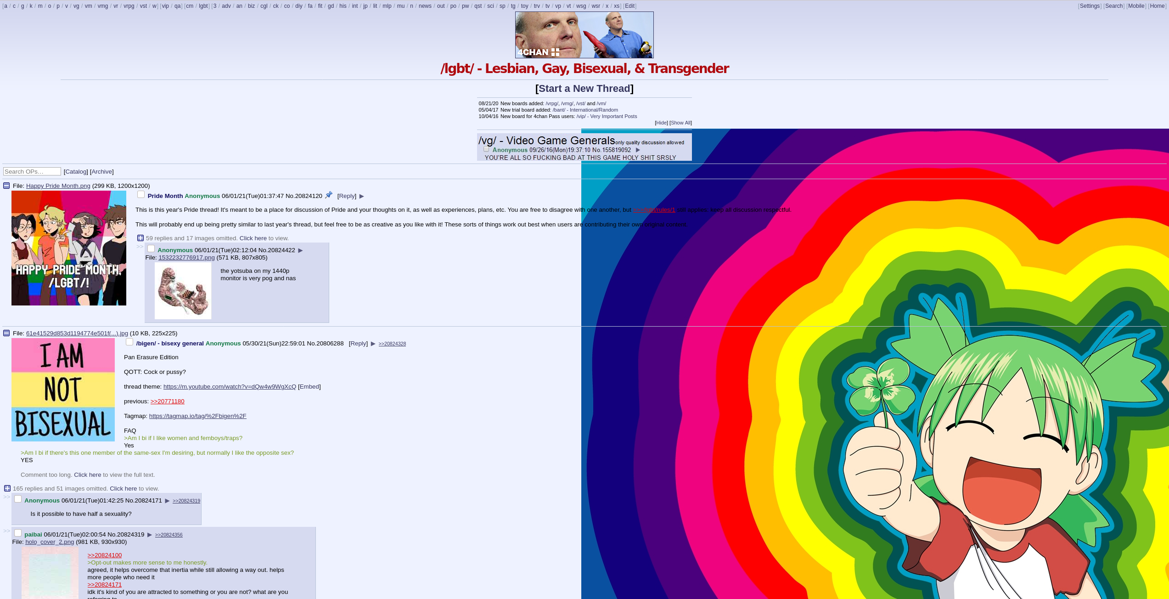The height and width of the screenshot is (599, 1169).
Task: Open post menu arrow for post No.20806288
Action: 373,344
